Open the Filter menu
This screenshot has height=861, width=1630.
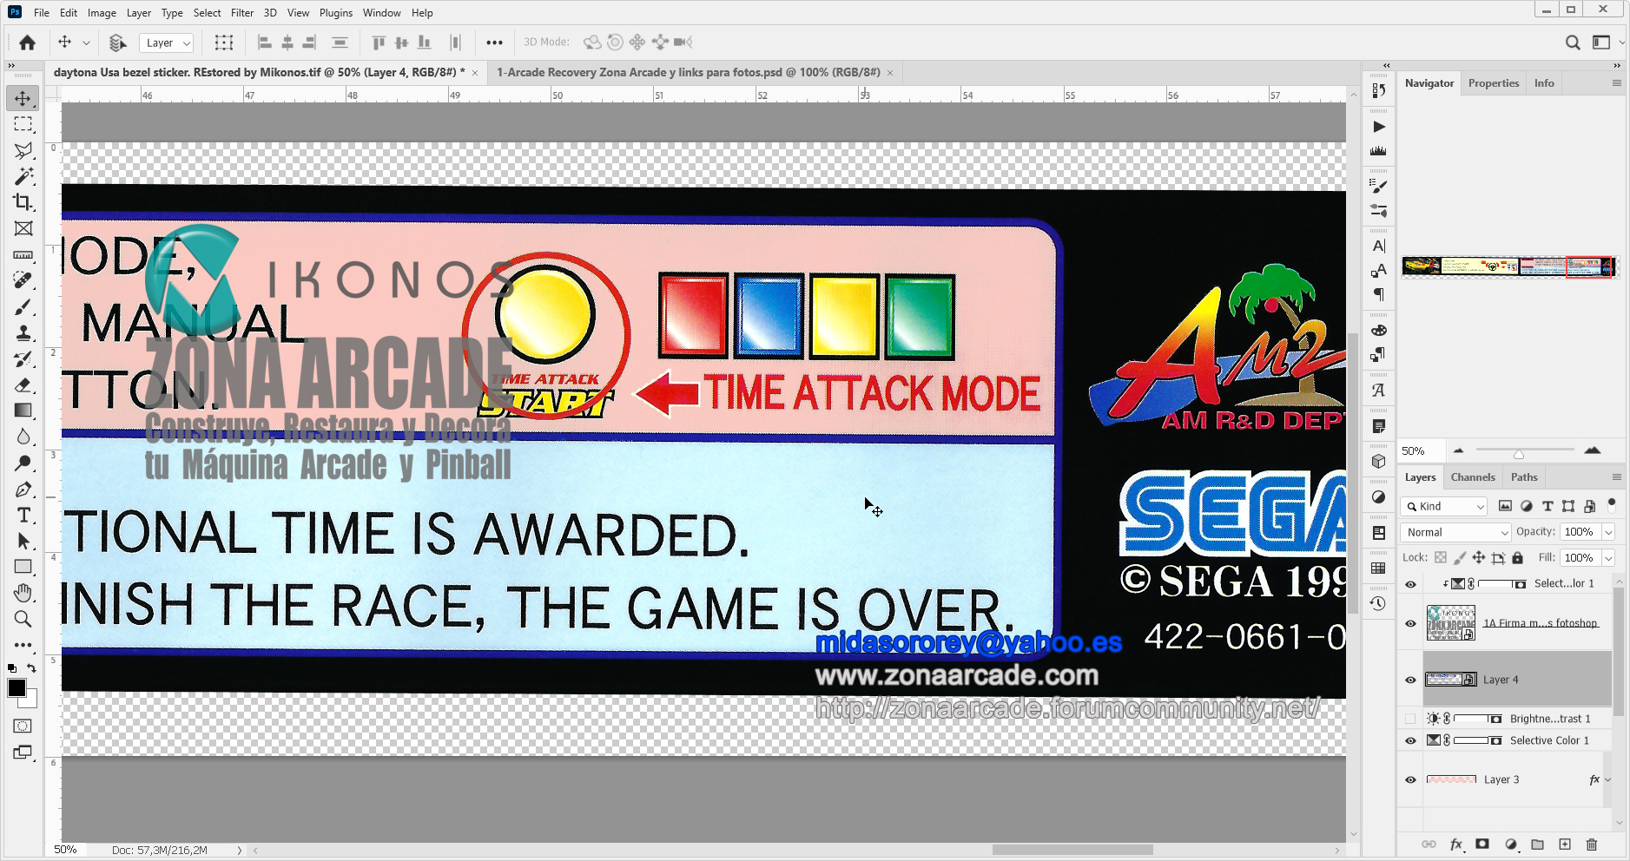click(x=241, y=13)
